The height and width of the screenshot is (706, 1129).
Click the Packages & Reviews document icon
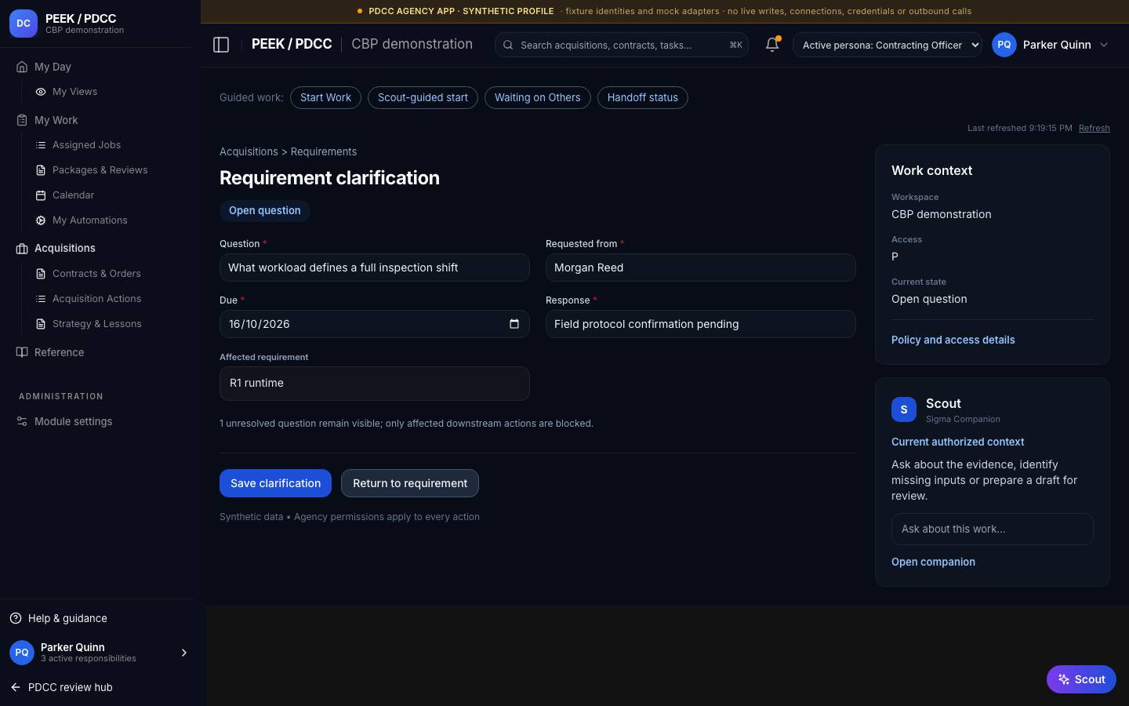(x=41, y=170)
